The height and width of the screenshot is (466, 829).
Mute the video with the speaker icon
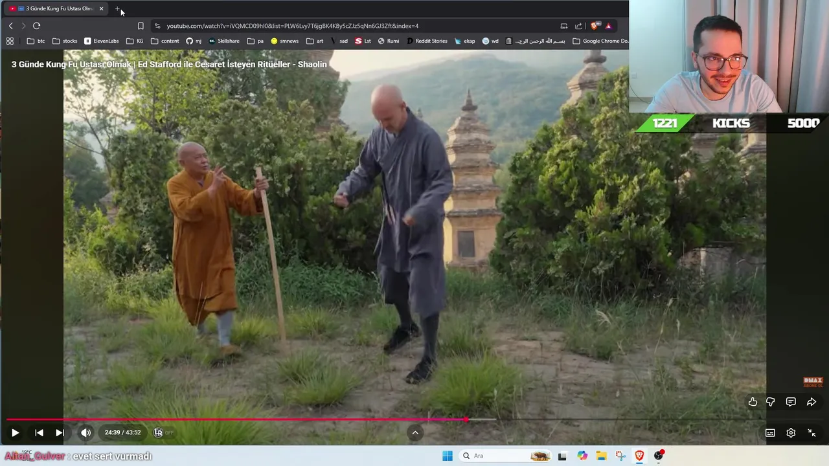[x=85, y=433]
